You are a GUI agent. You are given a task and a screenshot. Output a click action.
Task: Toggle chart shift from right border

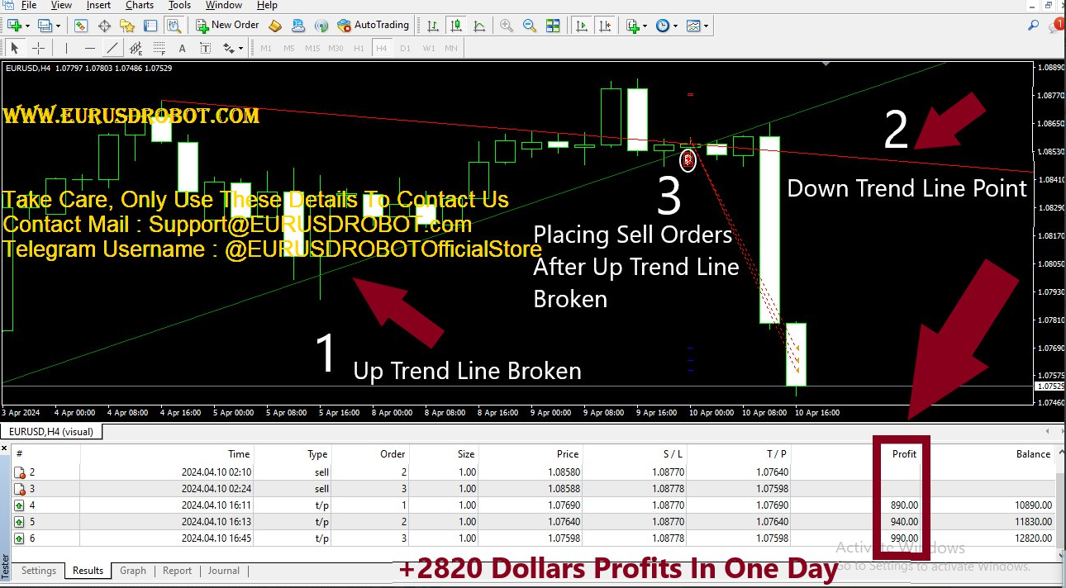point(606,26)
